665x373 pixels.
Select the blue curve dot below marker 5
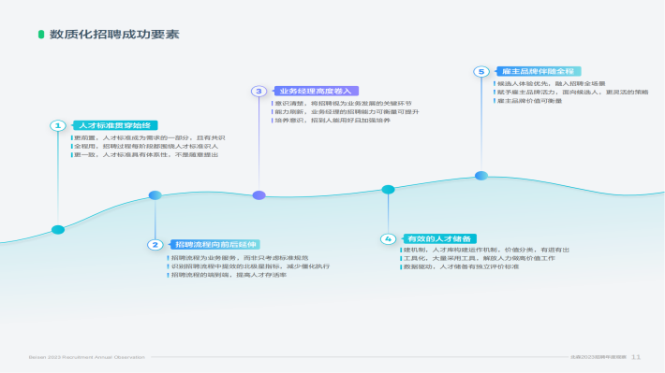(481, 175)
